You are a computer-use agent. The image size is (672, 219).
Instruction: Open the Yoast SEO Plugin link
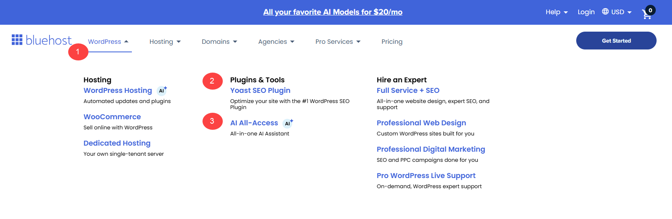[260, 90]
